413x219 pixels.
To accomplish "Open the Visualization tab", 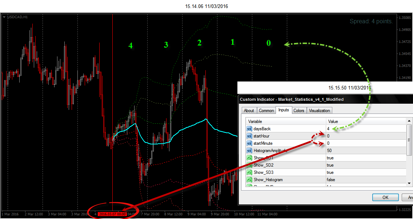I will [319, 111].
